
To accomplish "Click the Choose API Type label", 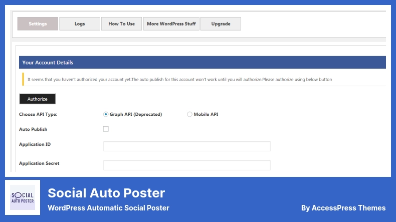I will click(x=38, y=114).
